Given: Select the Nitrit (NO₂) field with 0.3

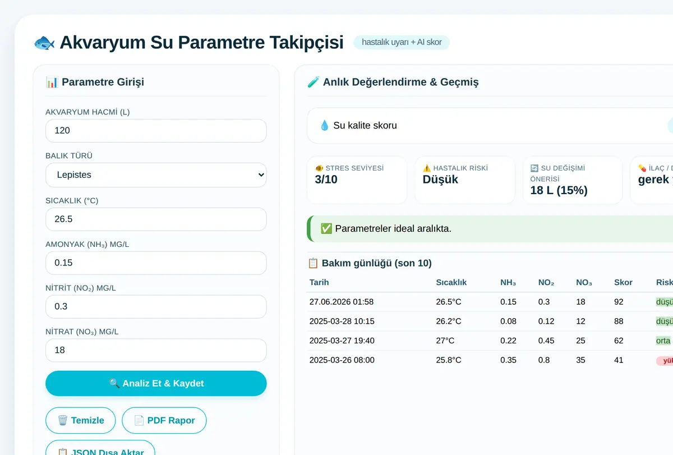Looking at the screenshot, I should point(156,307).
